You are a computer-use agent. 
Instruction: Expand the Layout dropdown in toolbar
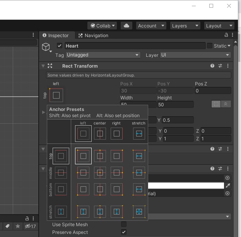coord(219,26)
